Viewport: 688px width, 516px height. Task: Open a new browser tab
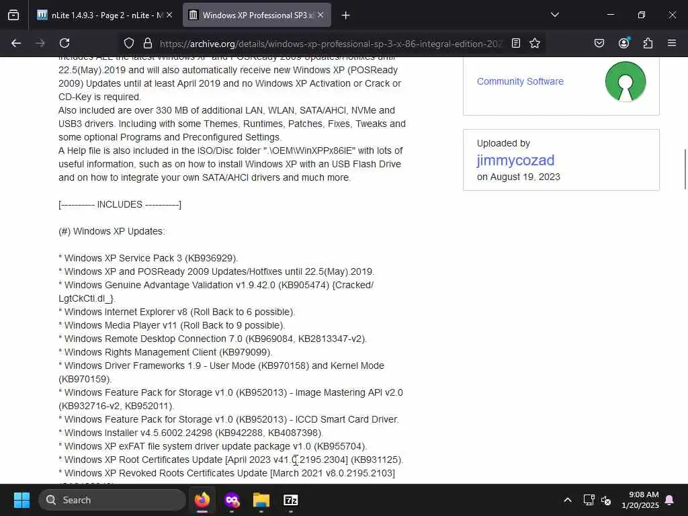(346, 15)
